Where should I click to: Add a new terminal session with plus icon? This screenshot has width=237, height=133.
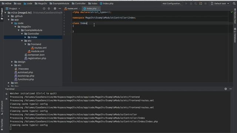coord(6,94)
